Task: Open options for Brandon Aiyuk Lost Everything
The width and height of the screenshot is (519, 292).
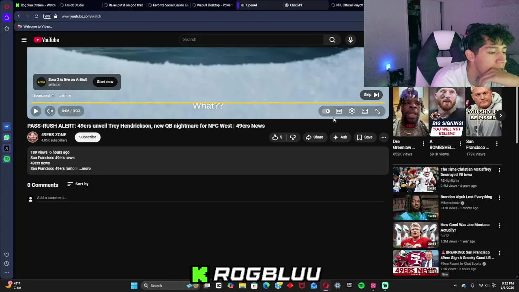Action: coord(499,198)
